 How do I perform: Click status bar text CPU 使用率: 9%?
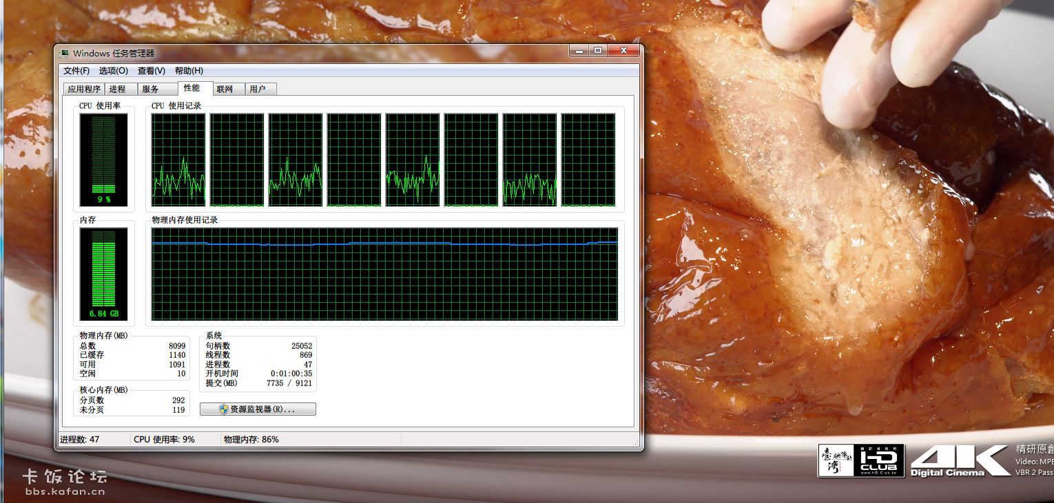click(x=164, y=439)
